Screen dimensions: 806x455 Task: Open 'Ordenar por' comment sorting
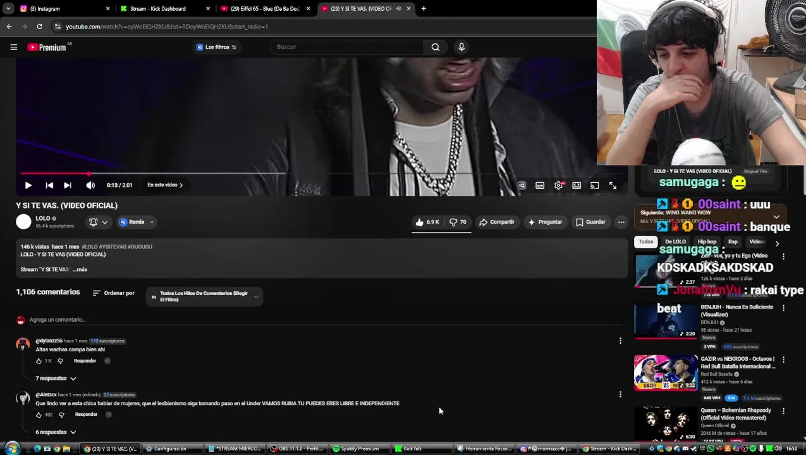tap(114, 293)
